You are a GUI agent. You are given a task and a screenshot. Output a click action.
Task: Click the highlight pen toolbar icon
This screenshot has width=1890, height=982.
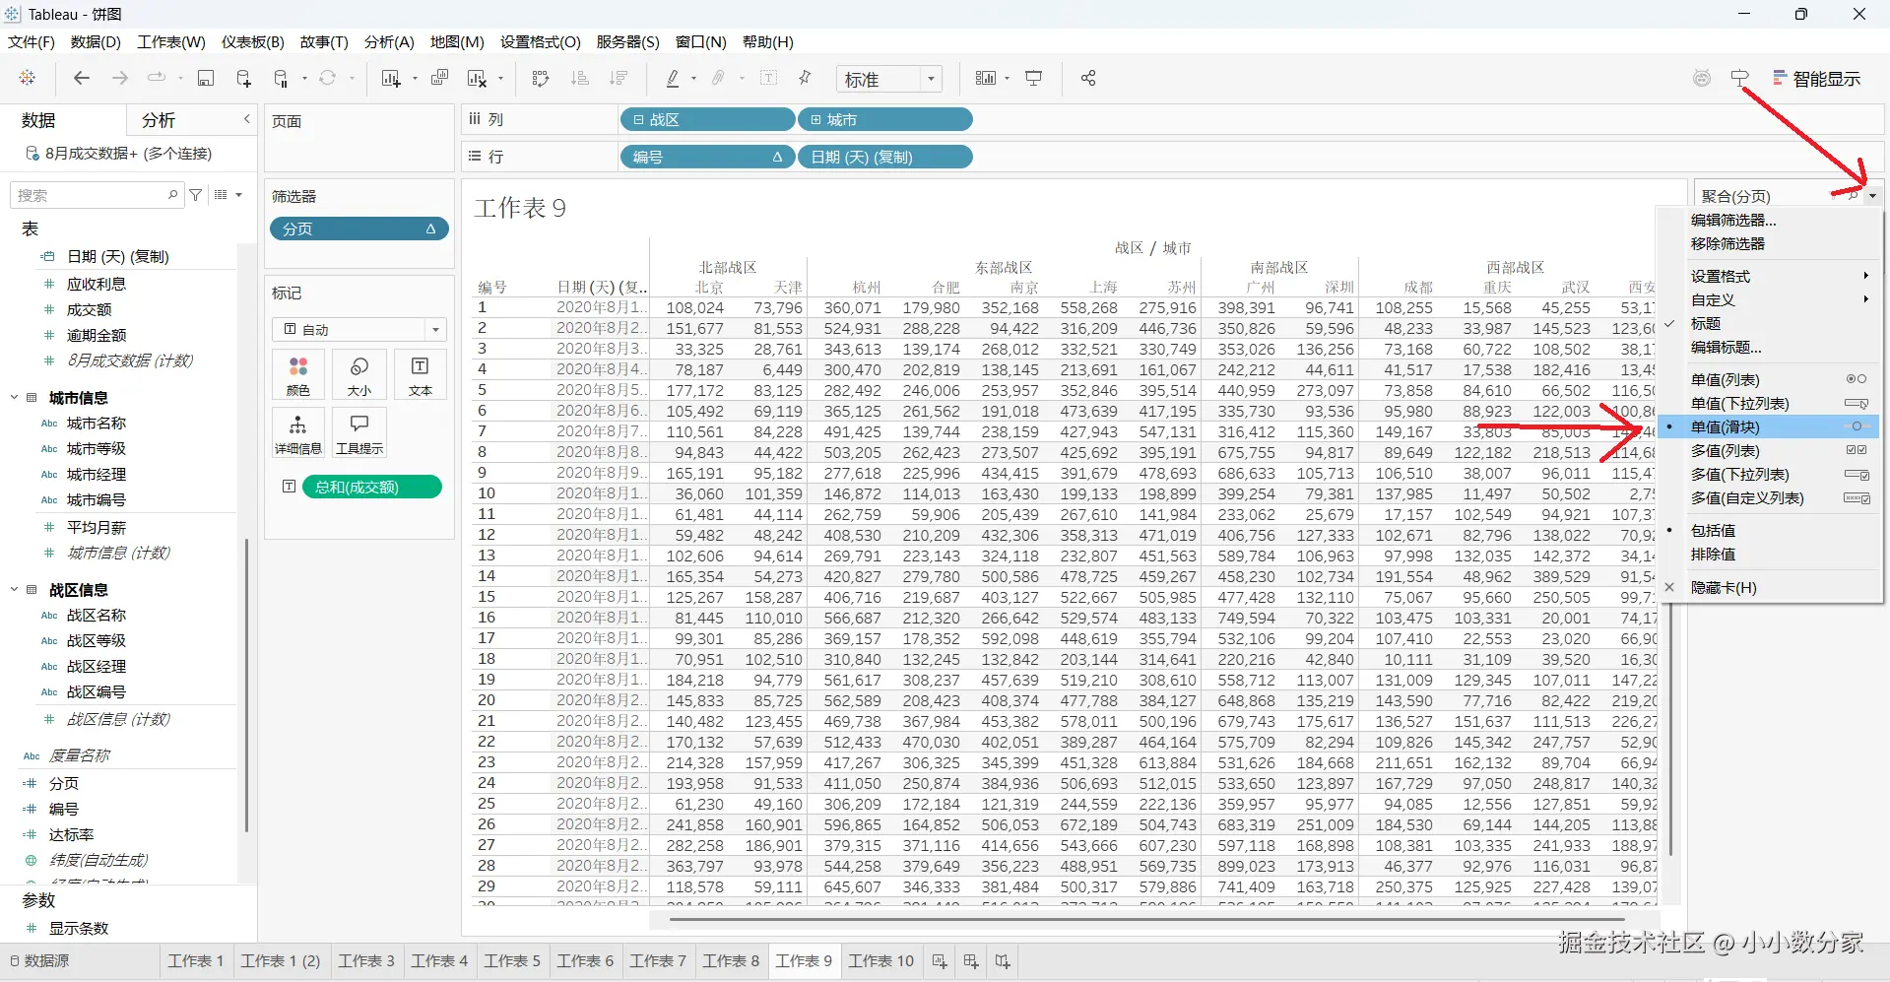point(673,78)
